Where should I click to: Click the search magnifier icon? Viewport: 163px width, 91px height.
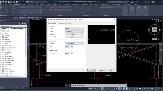[129, 2]
